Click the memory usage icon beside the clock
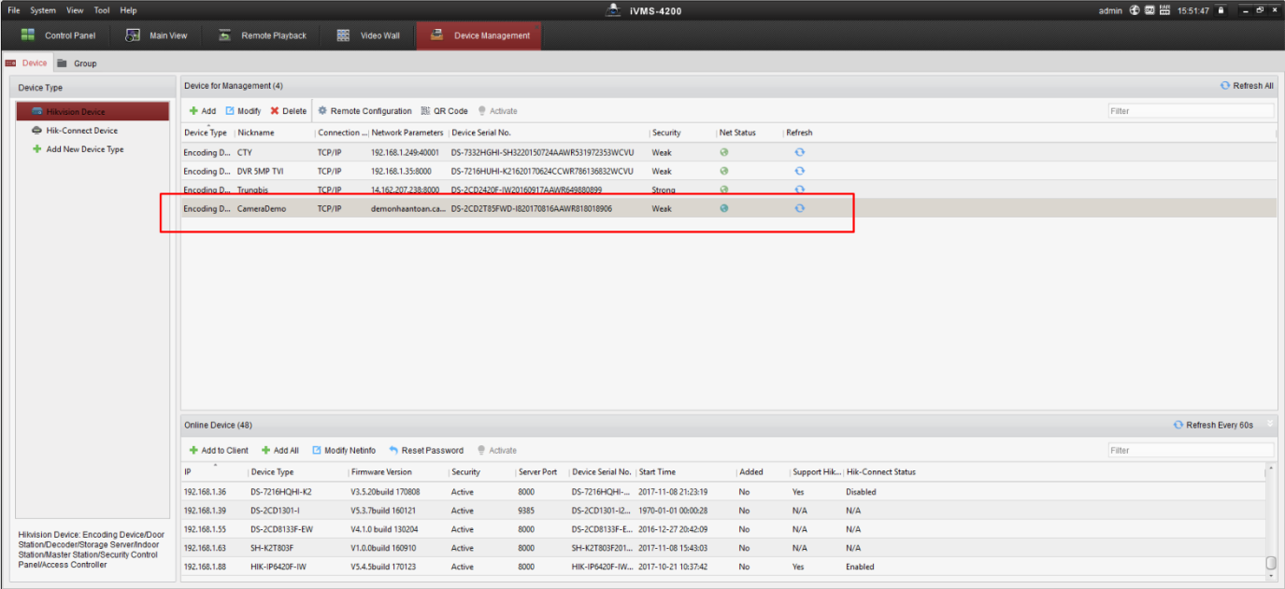Screen dimensions: 1285x589 (1164, 10)
